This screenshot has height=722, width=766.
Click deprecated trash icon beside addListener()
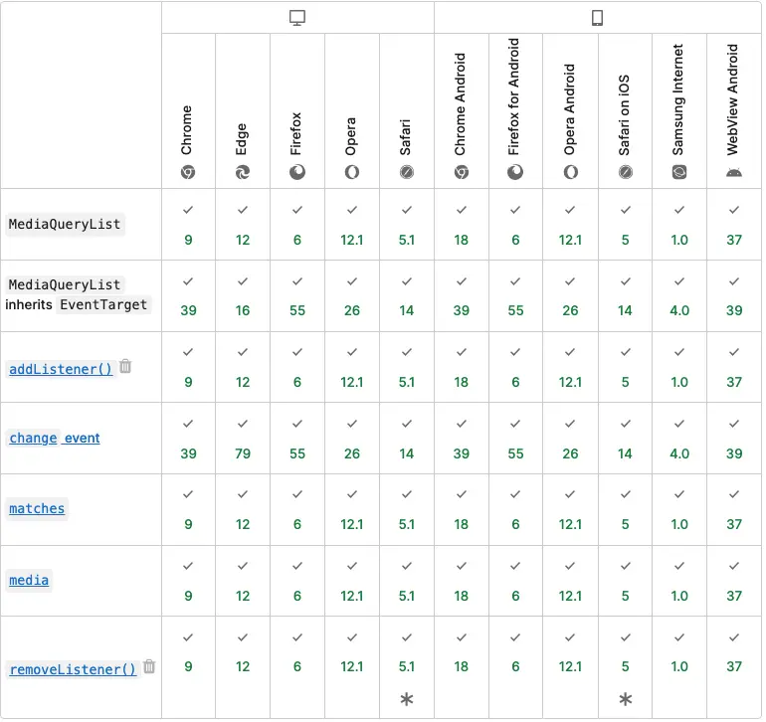(x=125, y=366)
